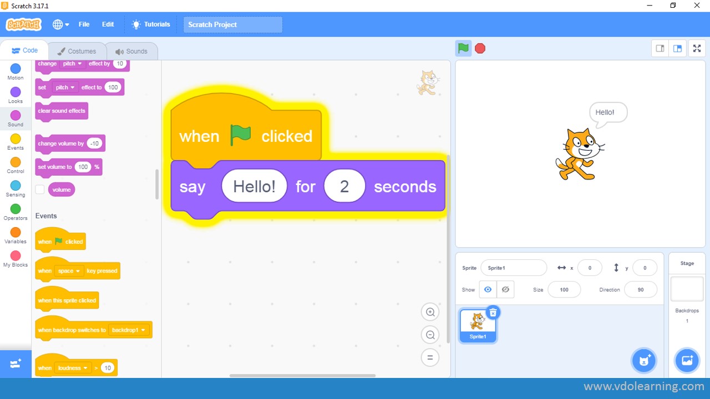Click the sprite Direction input field

(x=641, y=289)
